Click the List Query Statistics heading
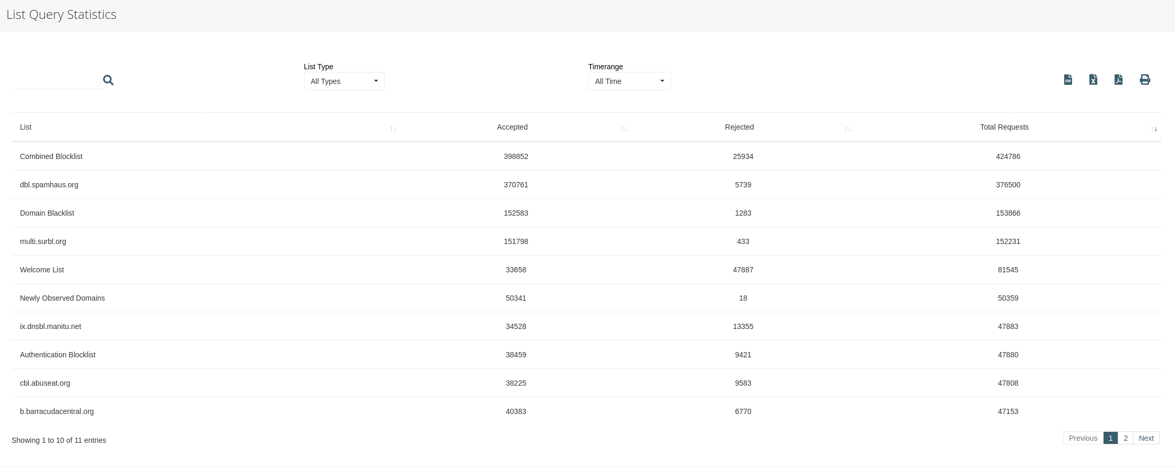This screenshot has width=1175, height=467. pos(61,15)
